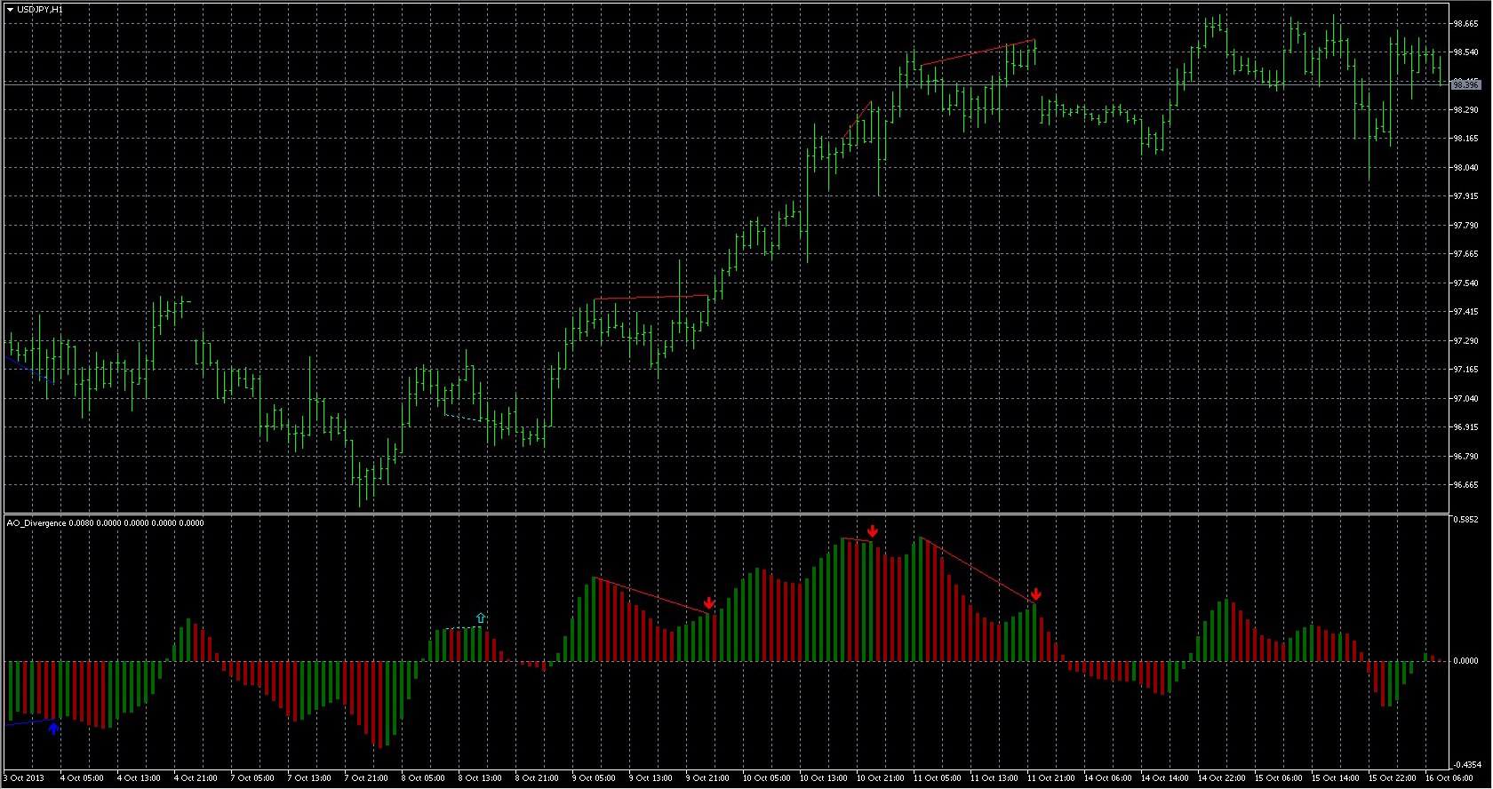Click the 98.665 price axis label
This screenshot has width=1493, height=789.
click(x=1465, y=24)
